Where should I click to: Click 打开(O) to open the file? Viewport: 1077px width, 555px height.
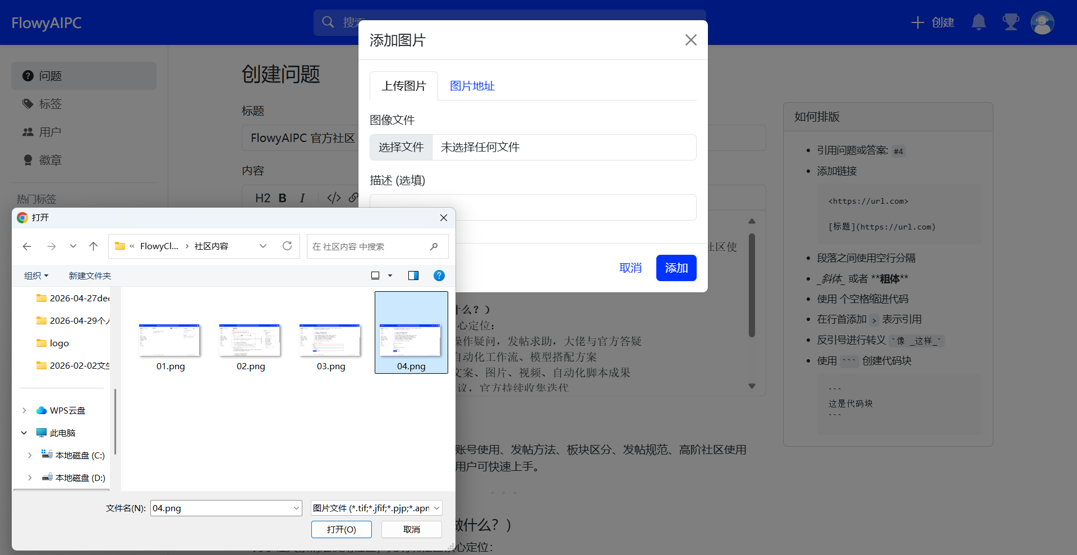[x=342, y=529]
